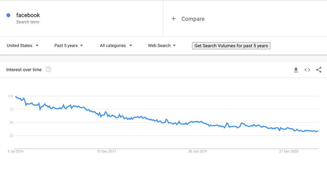Click the 30 Jun 2019 axis label
This screenshot has height=172, width=327.
point(198,151)
